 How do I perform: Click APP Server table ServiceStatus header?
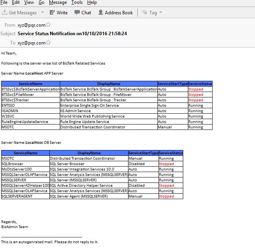(x=200, y=84)
